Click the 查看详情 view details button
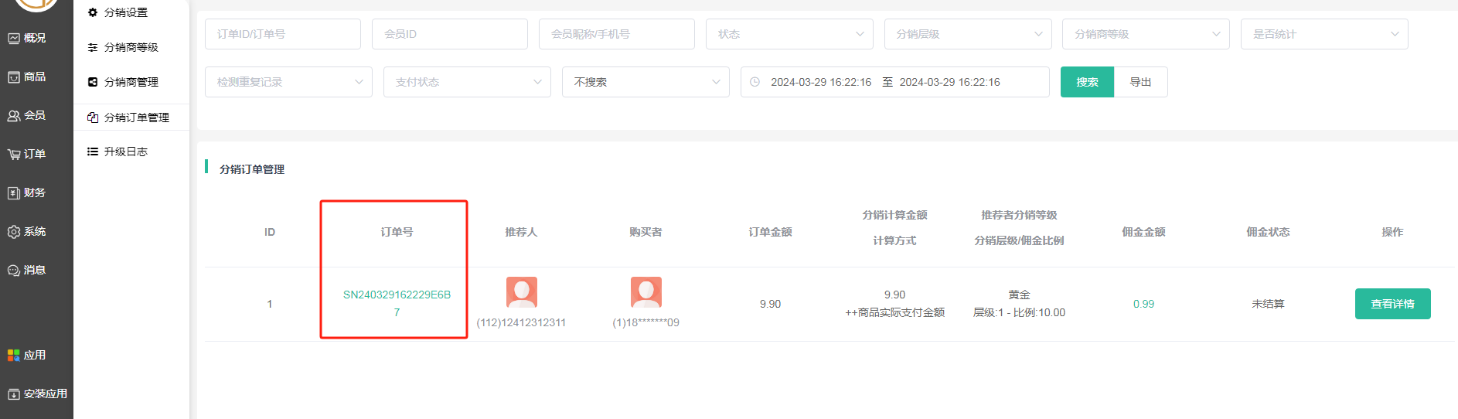The image size is (1458, 419). click(x=1392, y=304)
